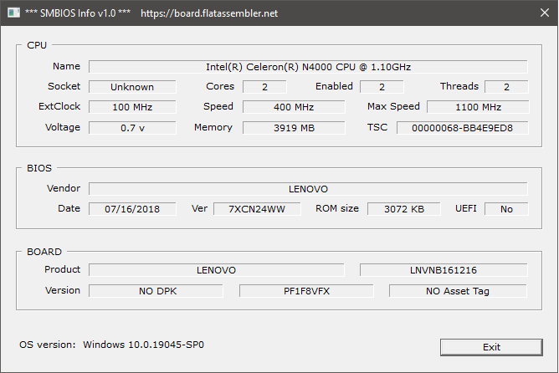Viewport: 559px width, 373px height.
Task: Click the BIOS Vendor field showing LENOVO
Action: 308,189
